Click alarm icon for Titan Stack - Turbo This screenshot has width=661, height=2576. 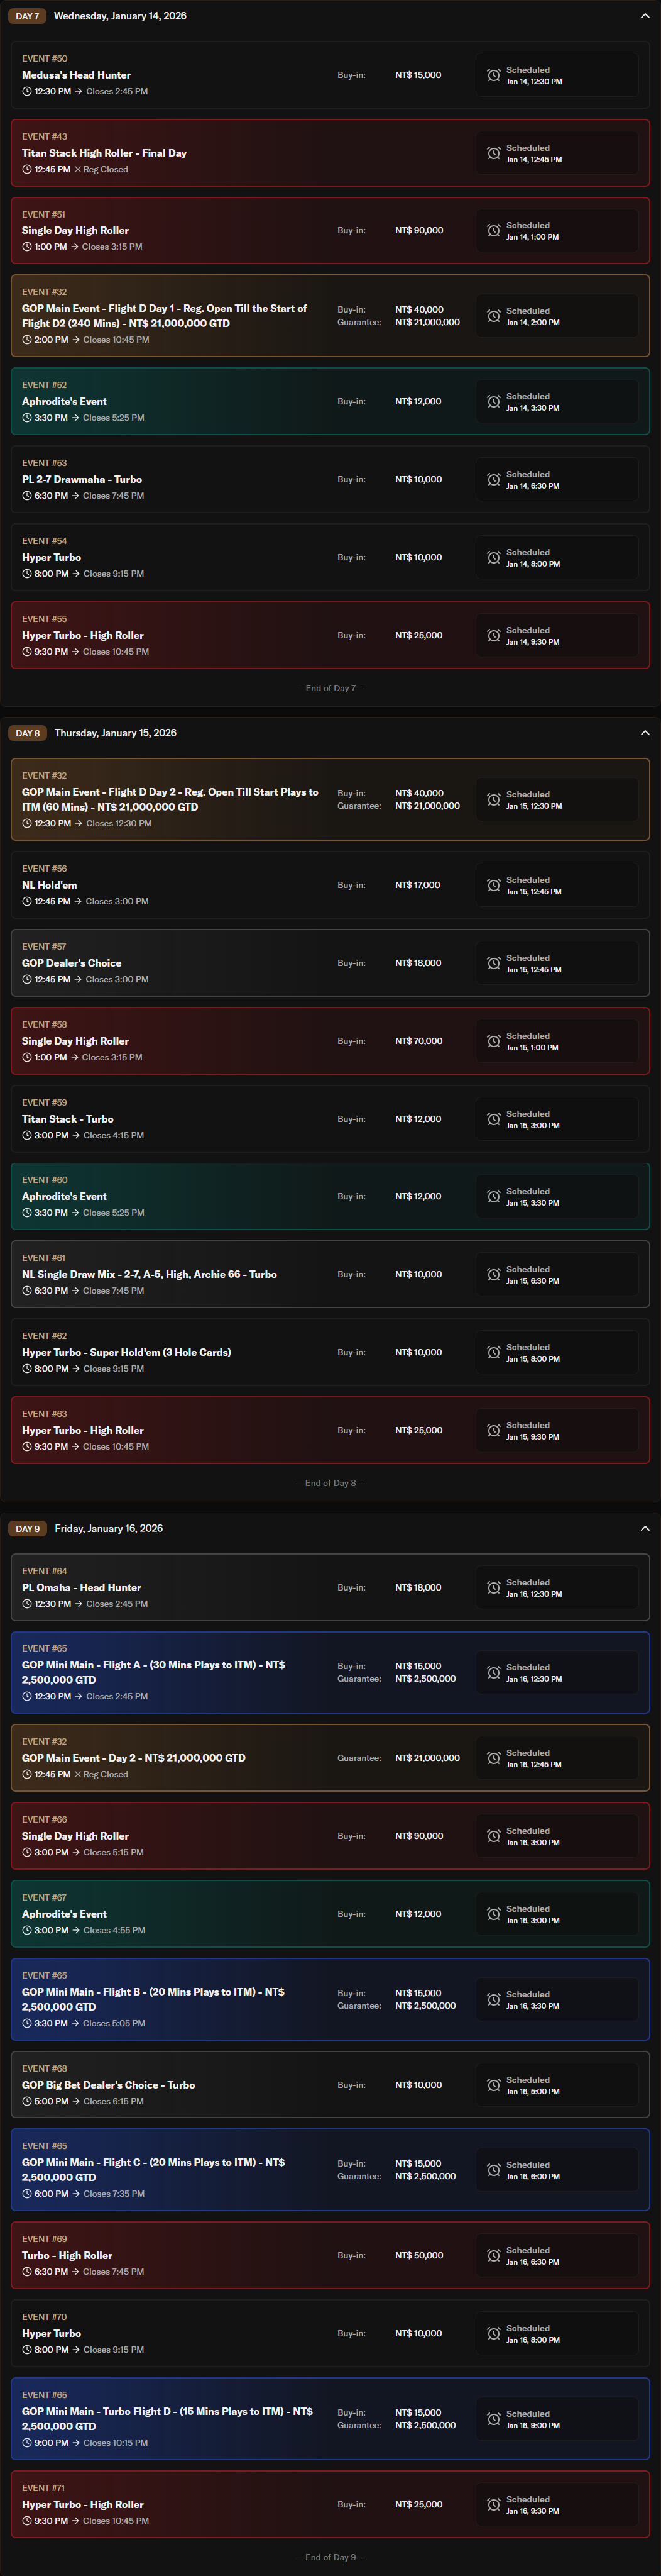[x=493, y=1119]
